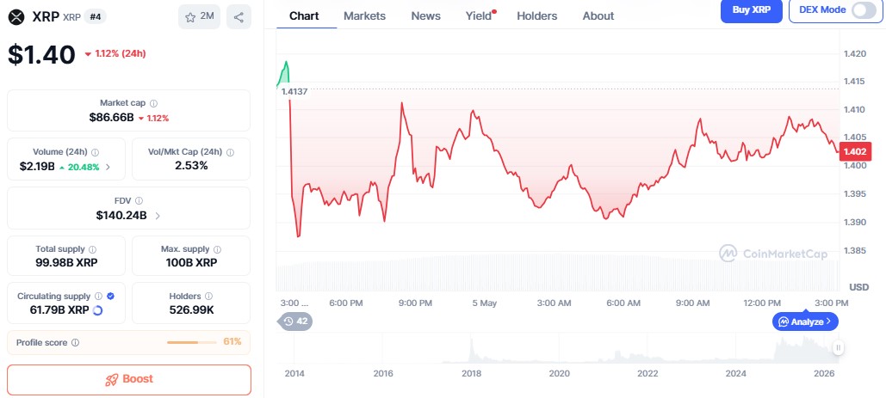Click the 42 history events badge

(295, 321)
